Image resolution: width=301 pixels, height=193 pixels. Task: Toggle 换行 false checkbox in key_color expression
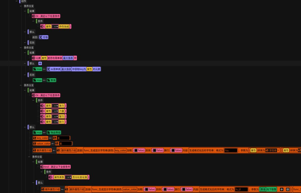point(173,150)
